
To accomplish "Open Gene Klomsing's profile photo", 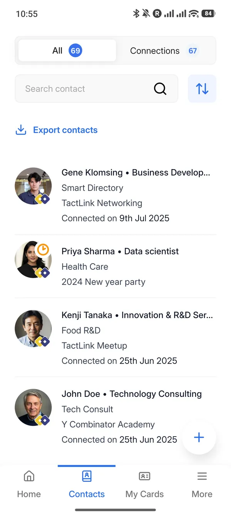I will (x=33, y=186).
